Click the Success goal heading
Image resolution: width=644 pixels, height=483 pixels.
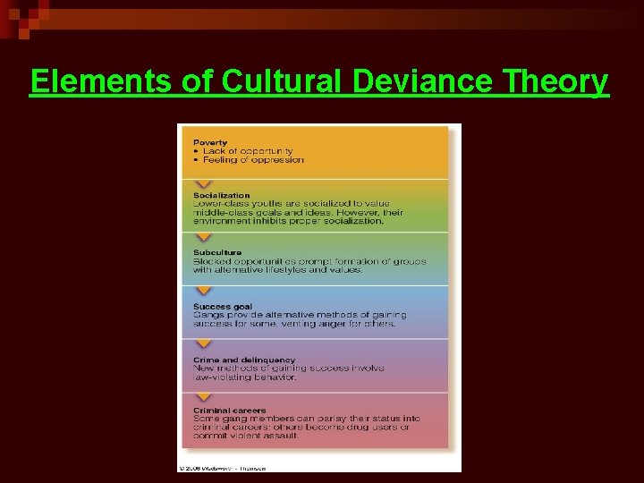[x=223, y=307]
